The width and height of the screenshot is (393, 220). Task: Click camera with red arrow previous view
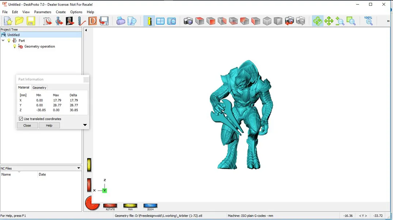coord(289,21)
